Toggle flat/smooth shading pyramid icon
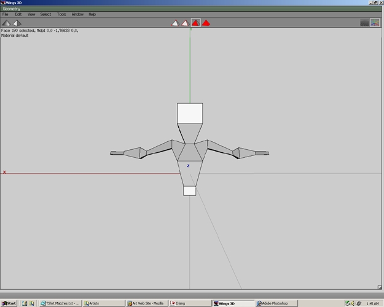Viewport: 384px width, 307px height. coord(6,23)
